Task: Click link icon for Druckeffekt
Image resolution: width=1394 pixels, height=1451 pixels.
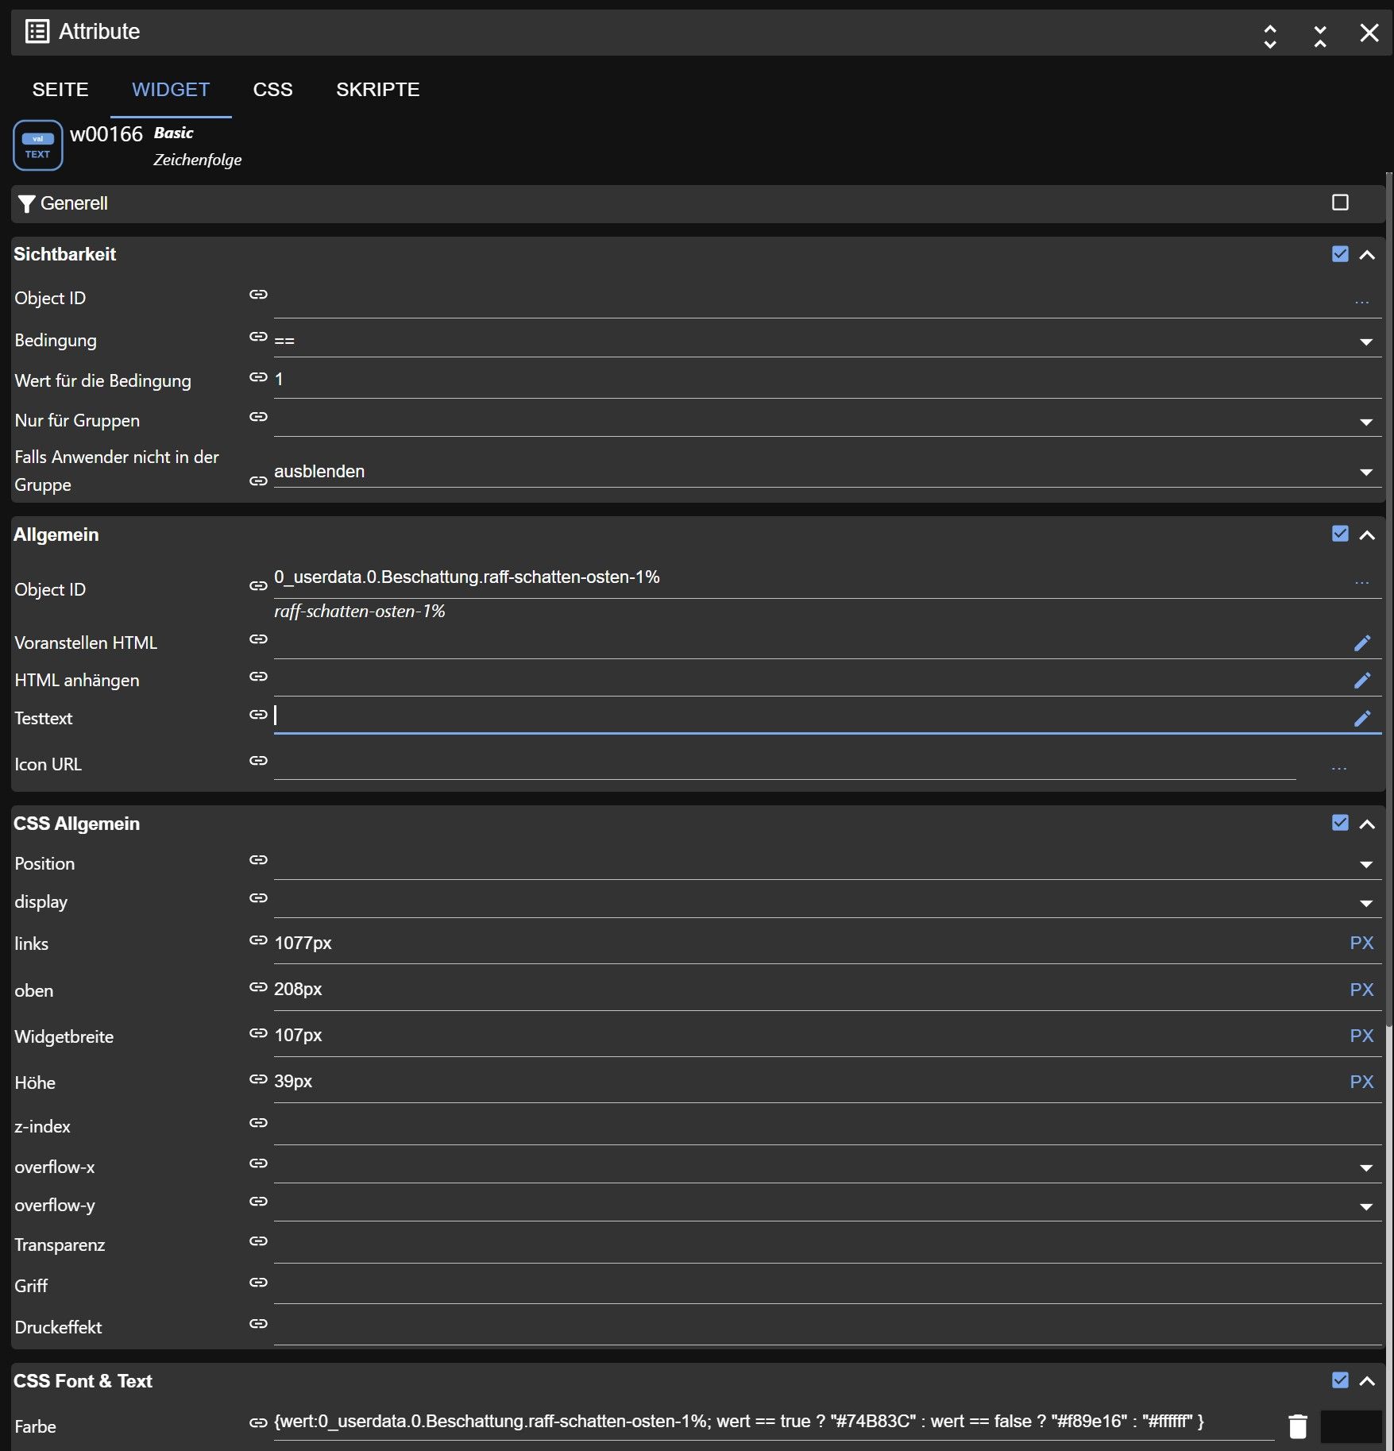Action: click(258, 1324)
